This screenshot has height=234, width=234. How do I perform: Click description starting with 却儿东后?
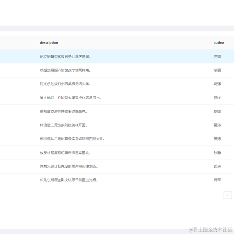tap(69, 180)
